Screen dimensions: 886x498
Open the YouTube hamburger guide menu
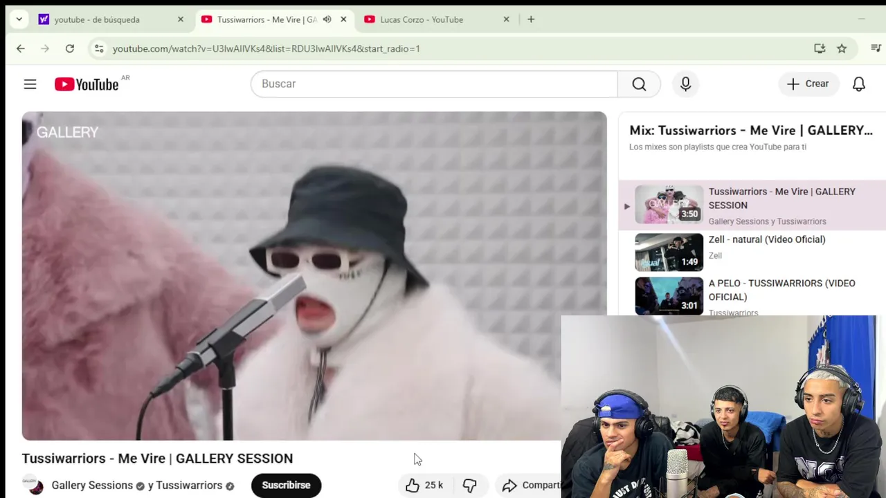[x=30, y=84]
